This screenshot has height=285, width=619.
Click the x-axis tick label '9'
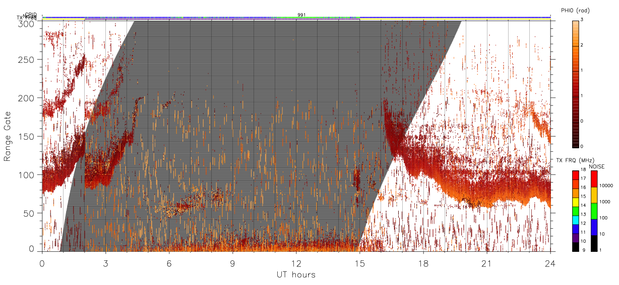coord(233,263)
